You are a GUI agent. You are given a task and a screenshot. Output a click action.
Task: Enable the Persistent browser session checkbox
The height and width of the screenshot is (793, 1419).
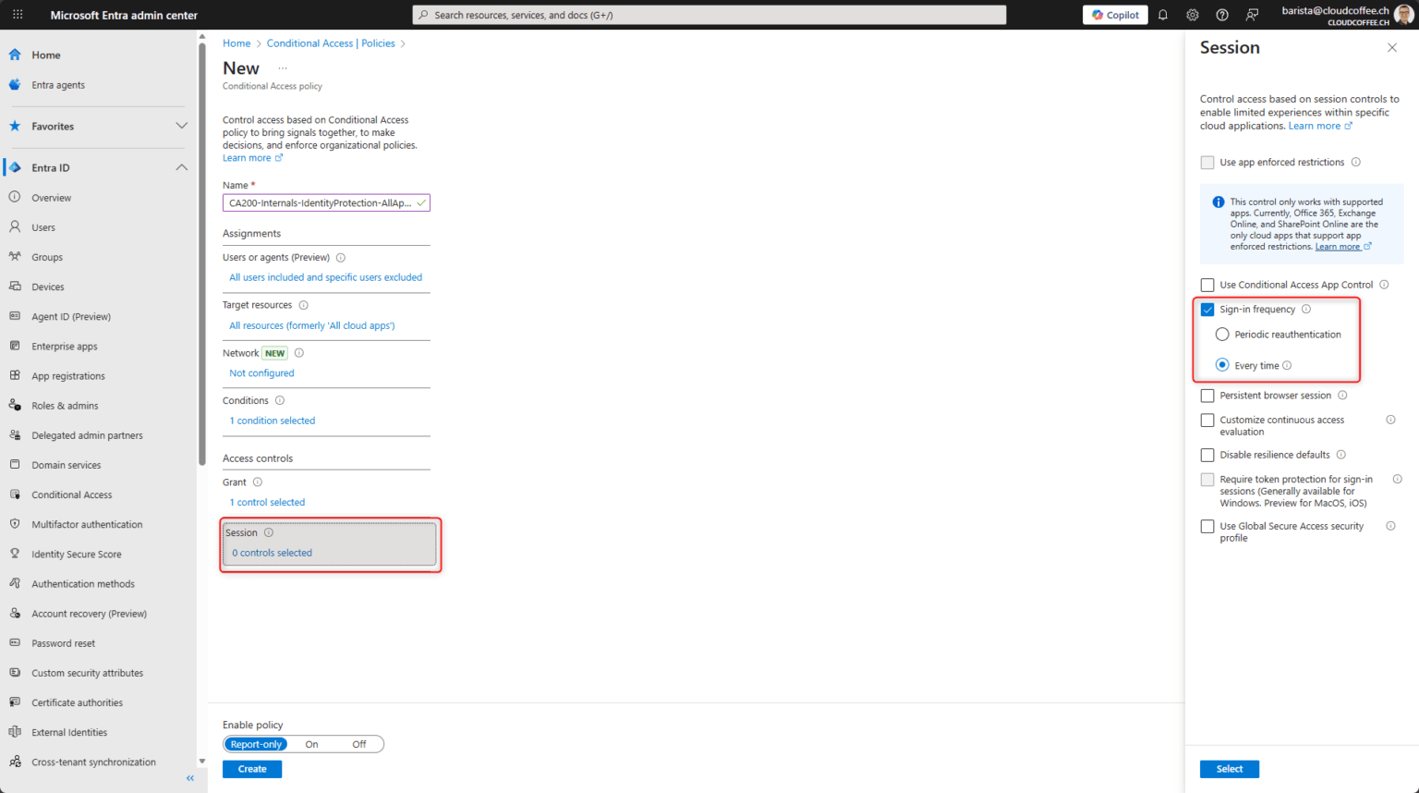click(1207, 395)
